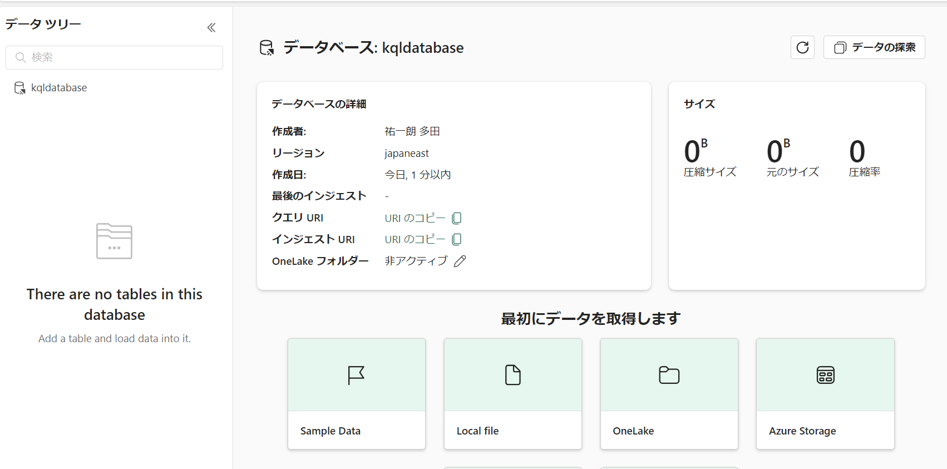The height and width of the screenshot is (469, 947).
Task: Open the OneLake card
Action: 669,394
